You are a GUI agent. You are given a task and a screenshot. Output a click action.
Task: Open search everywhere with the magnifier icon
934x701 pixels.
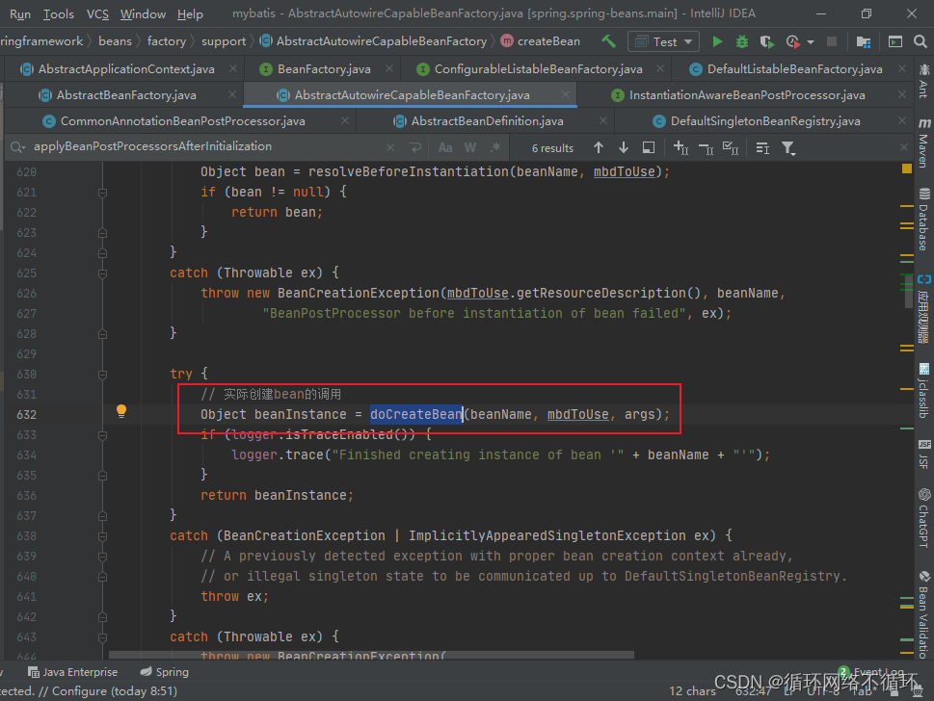point(919,42)
